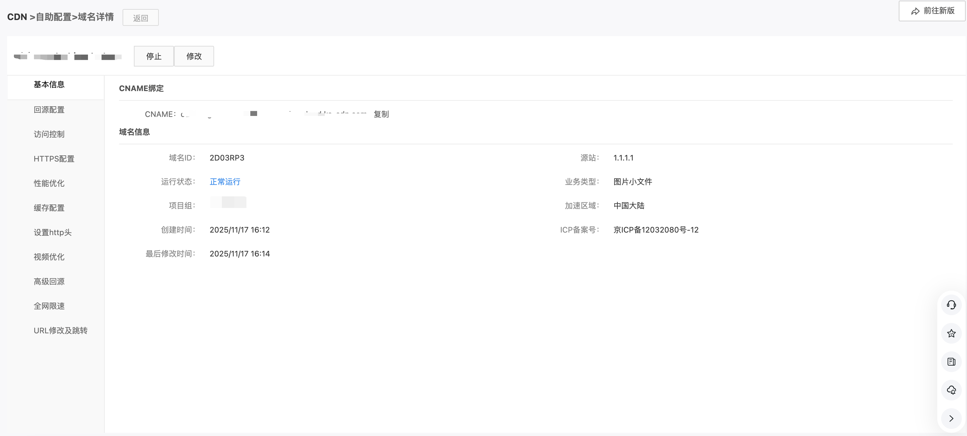
Task: Click the 修改 button
Action: 194,56
